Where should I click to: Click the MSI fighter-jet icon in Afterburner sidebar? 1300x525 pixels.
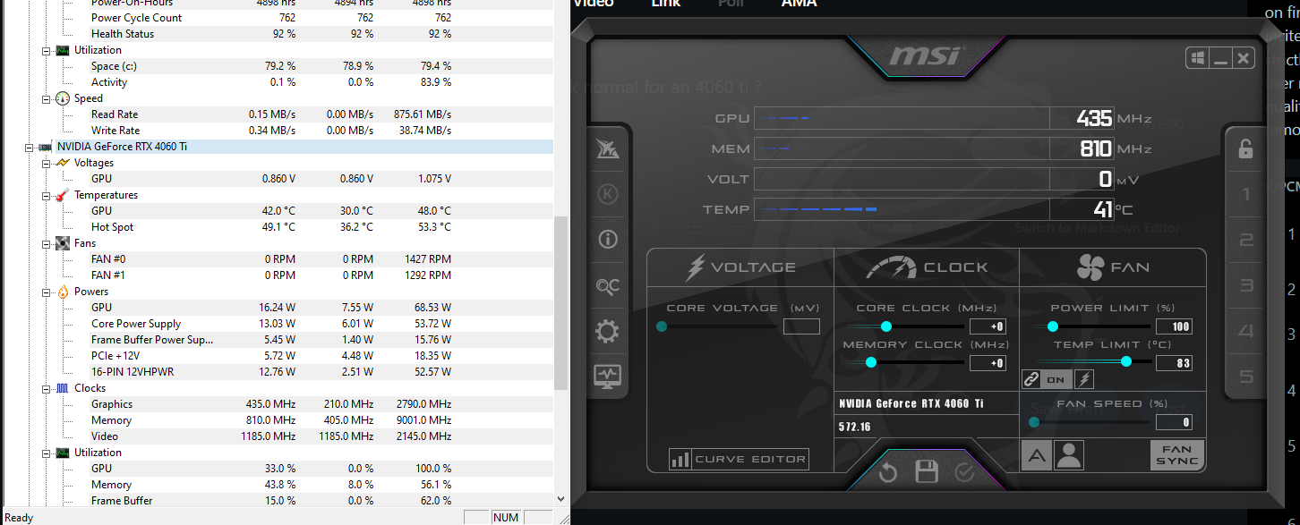pos(608,150)
